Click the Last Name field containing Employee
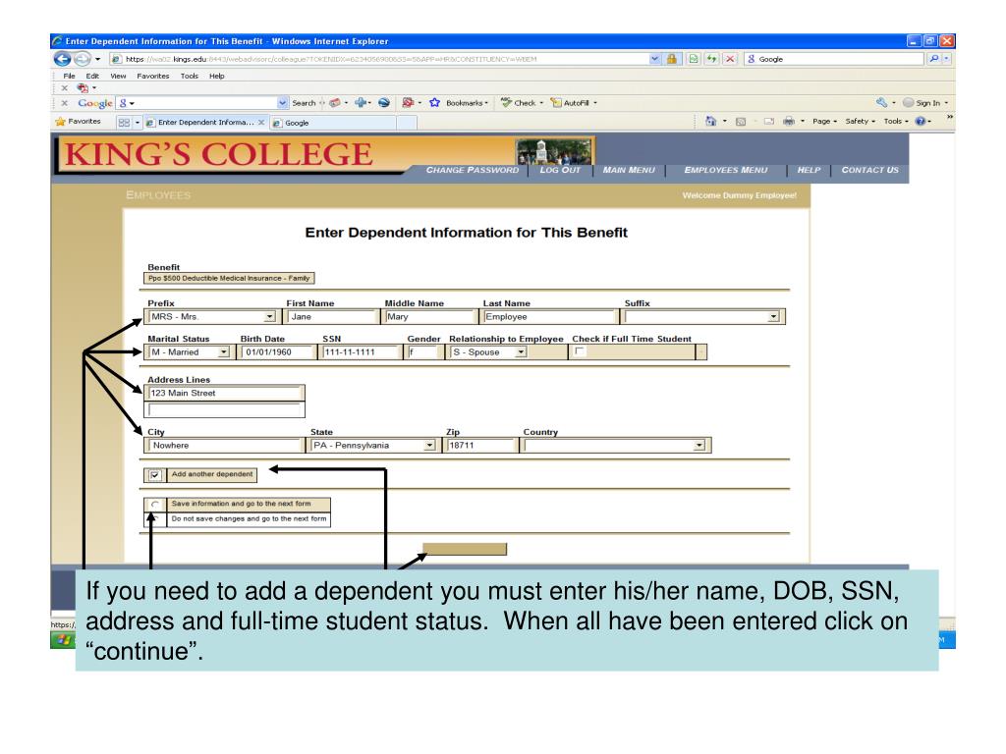1006x754 pixels. (x=549, y=317)
